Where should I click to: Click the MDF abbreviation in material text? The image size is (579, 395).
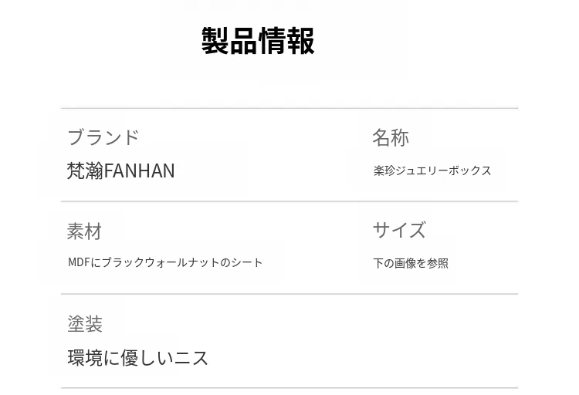point(80,262)
